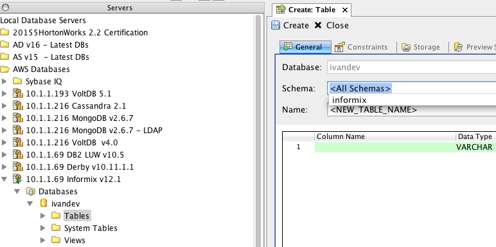Collapse the Informix v12.1 server node
This screenshot has width=496, height=247.
4,179
